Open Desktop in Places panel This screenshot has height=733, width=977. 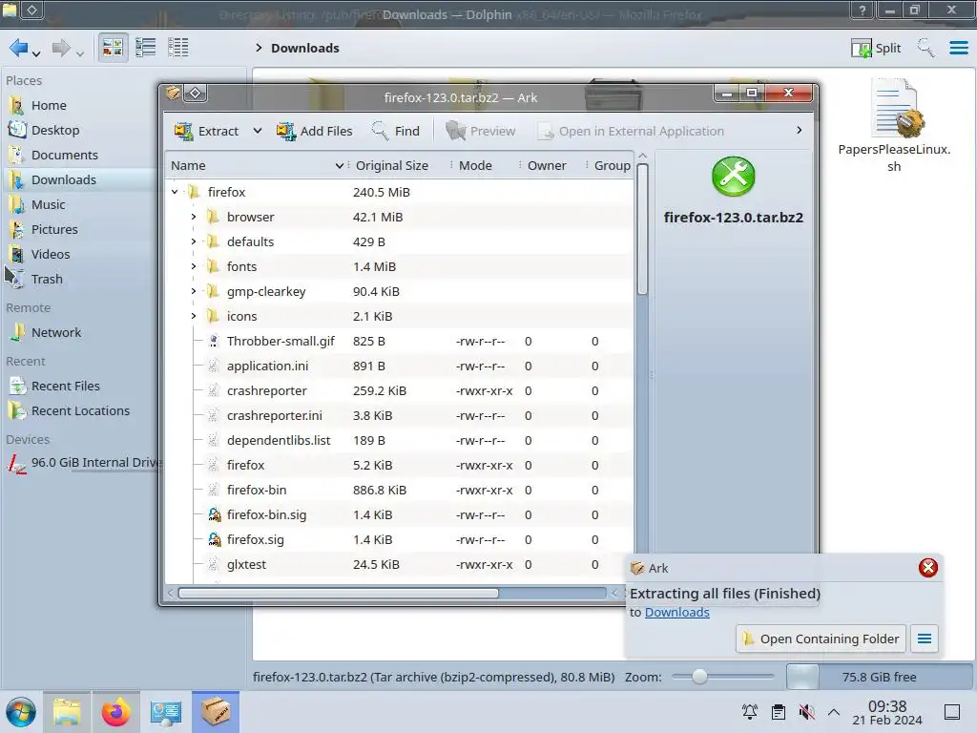coord(54,130)
